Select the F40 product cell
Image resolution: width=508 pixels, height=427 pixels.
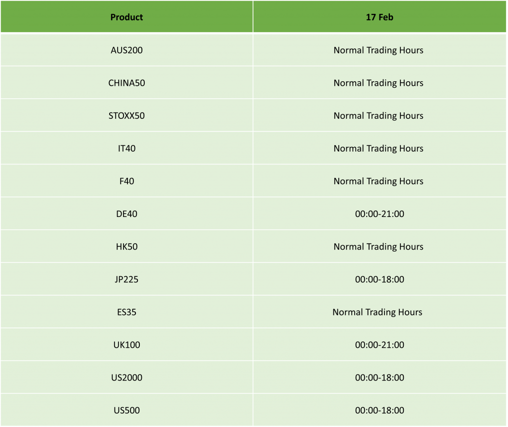point(127,181)
